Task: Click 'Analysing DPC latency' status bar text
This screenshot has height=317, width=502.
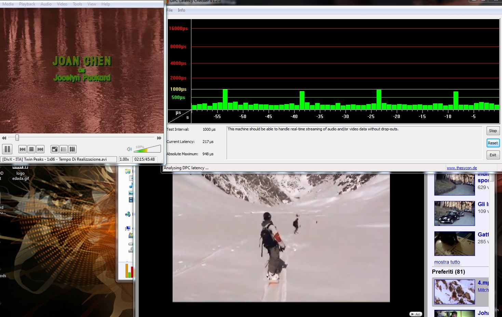Action: [x=186, y=168]
